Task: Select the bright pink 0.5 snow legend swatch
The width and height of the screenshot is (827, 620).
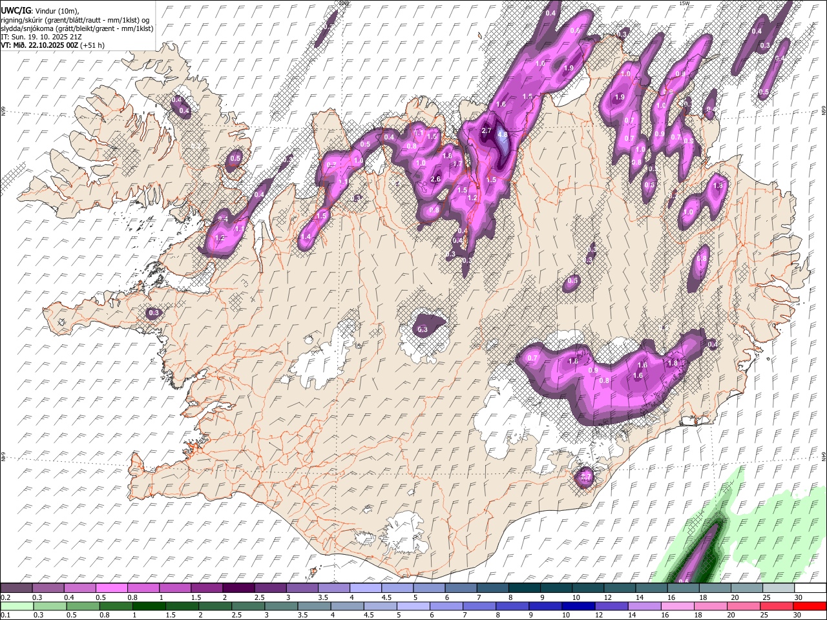Action: [111, 588]
